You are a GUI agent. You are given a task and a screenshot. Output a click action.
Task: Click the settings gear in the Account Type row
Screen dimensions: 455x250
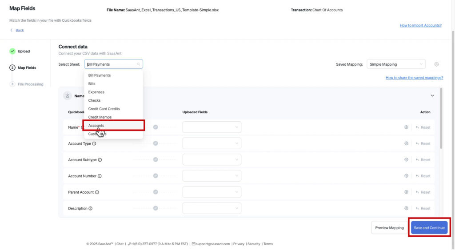406,143
